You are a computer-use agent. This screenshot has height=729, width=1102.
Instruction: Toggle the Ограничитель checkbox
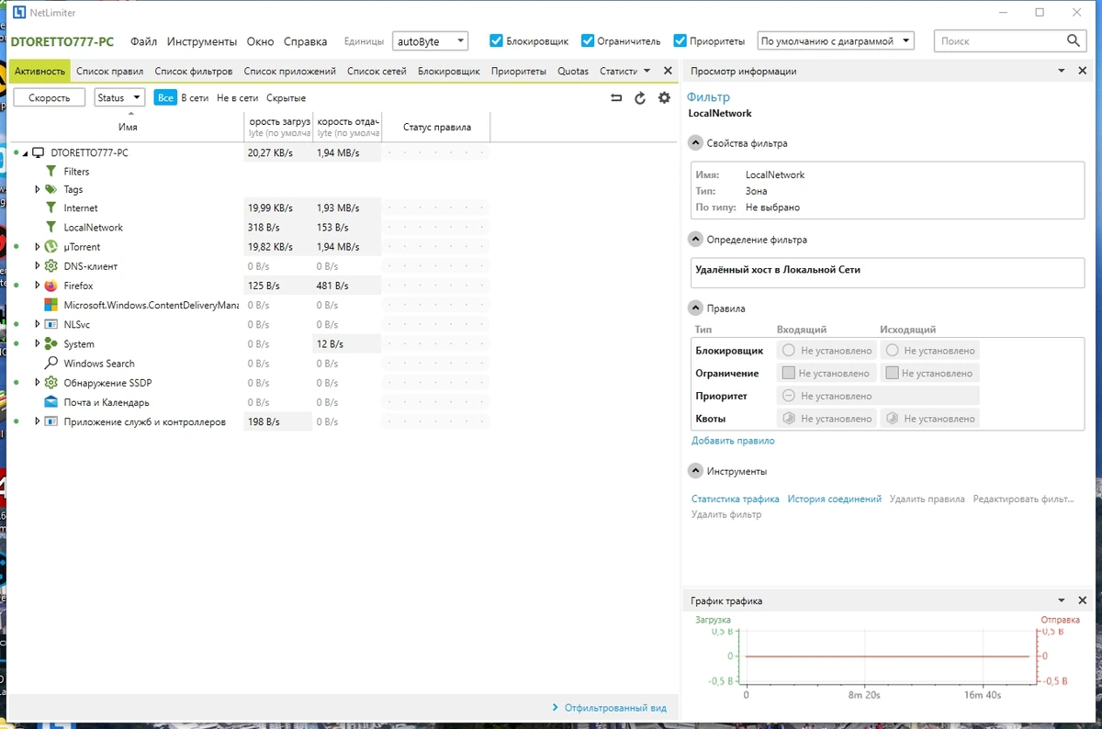pyautogui.click(x=588, y=41)
